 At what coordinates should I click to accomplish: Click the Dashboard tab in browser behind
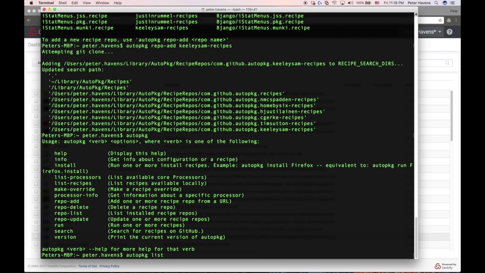pyautogui.click(x=34, y=45)
